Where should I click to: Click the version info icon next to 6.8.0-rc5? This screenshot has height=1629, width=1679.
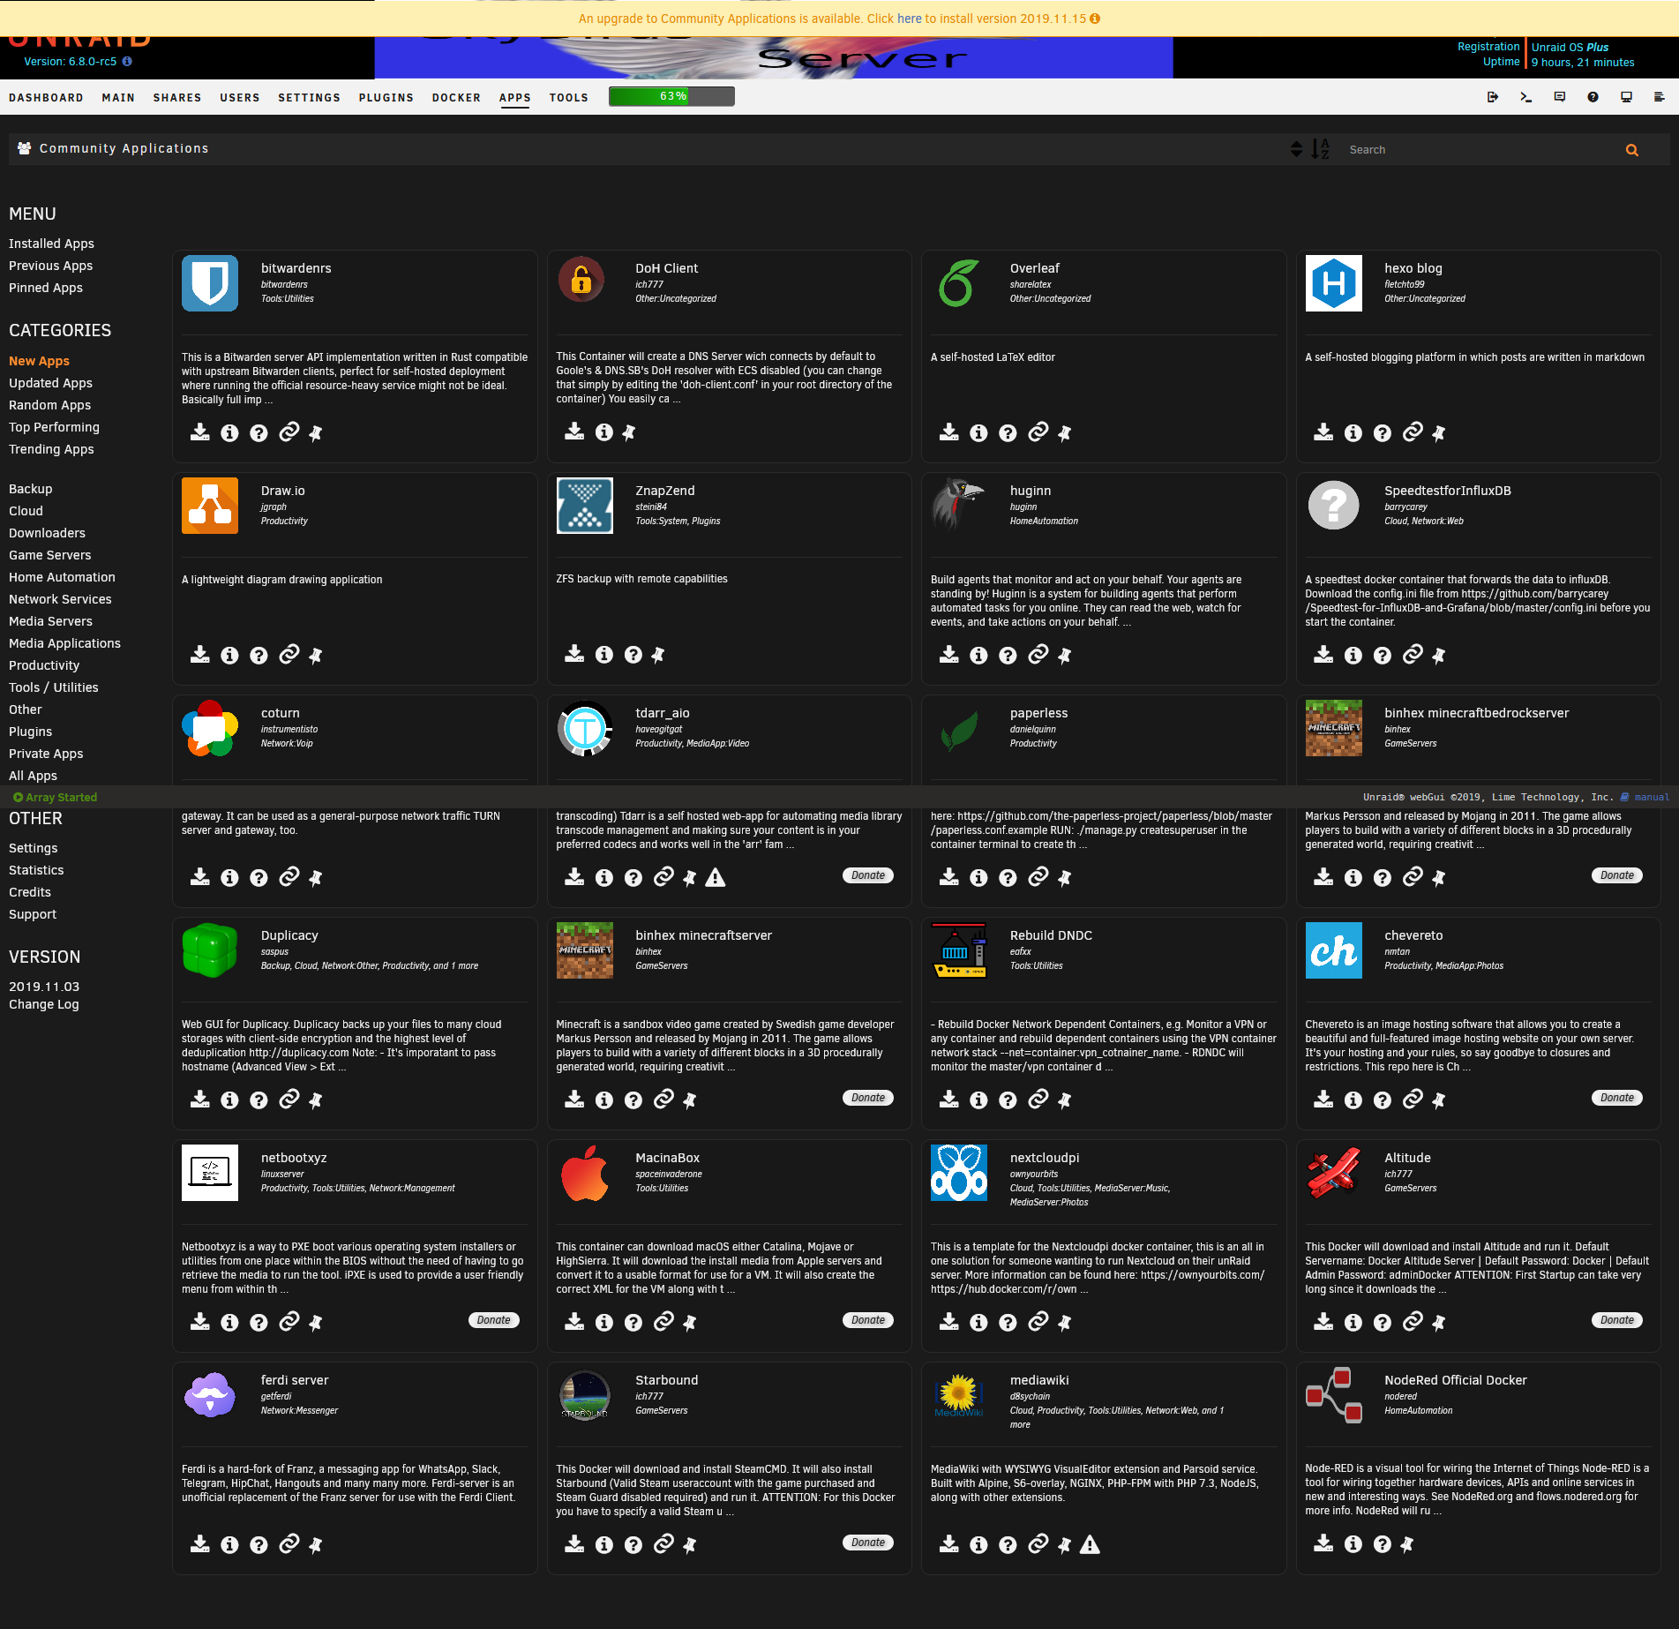(x=127, y=62)
